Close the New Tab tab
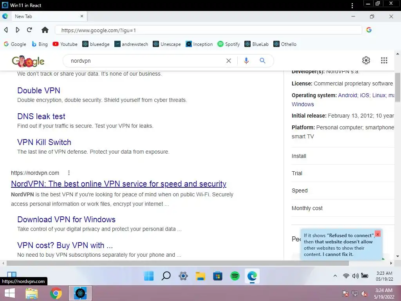Viewport: 401px width, 301px height. 82,16
